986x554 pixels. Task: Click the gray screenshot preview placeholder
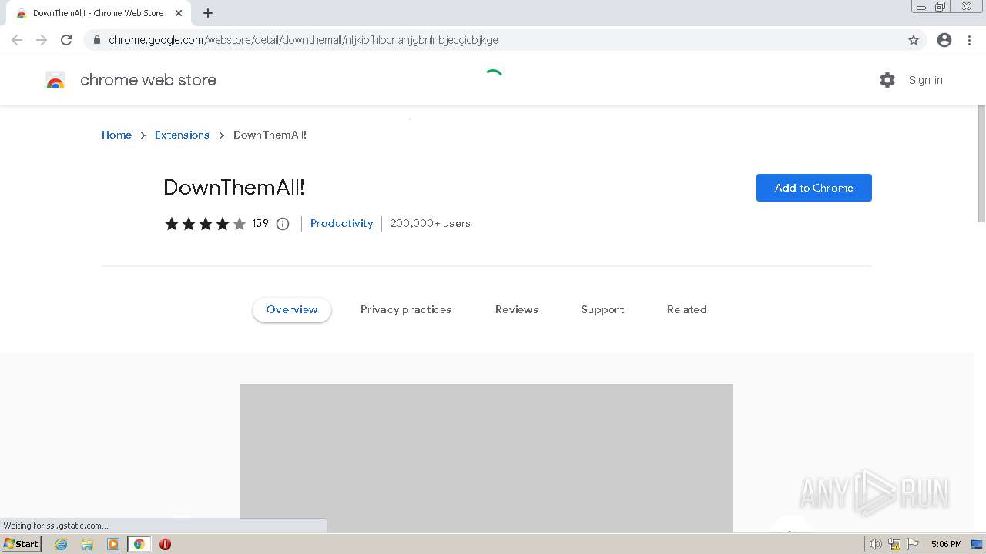click(487, 458)
